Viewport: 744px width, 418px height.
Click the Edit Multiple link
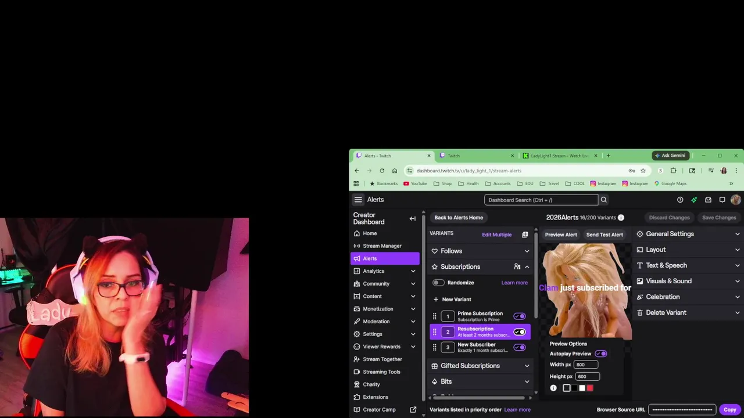(497, 235)
